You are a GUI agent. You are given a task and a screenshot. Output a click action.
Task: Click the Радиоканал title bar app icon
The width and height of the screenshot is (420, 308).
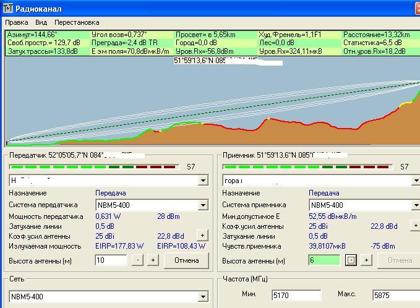click(x=7, y=7)
